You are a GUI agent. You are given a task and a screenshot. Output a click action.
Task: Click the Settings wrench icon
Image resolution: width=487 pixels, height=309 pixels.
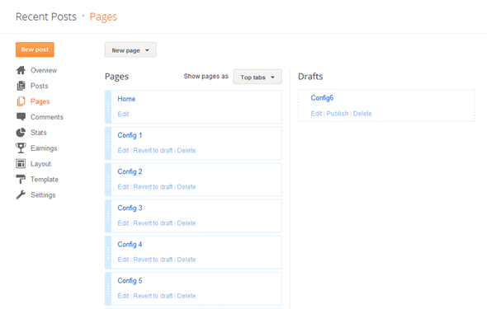(21, 195)
